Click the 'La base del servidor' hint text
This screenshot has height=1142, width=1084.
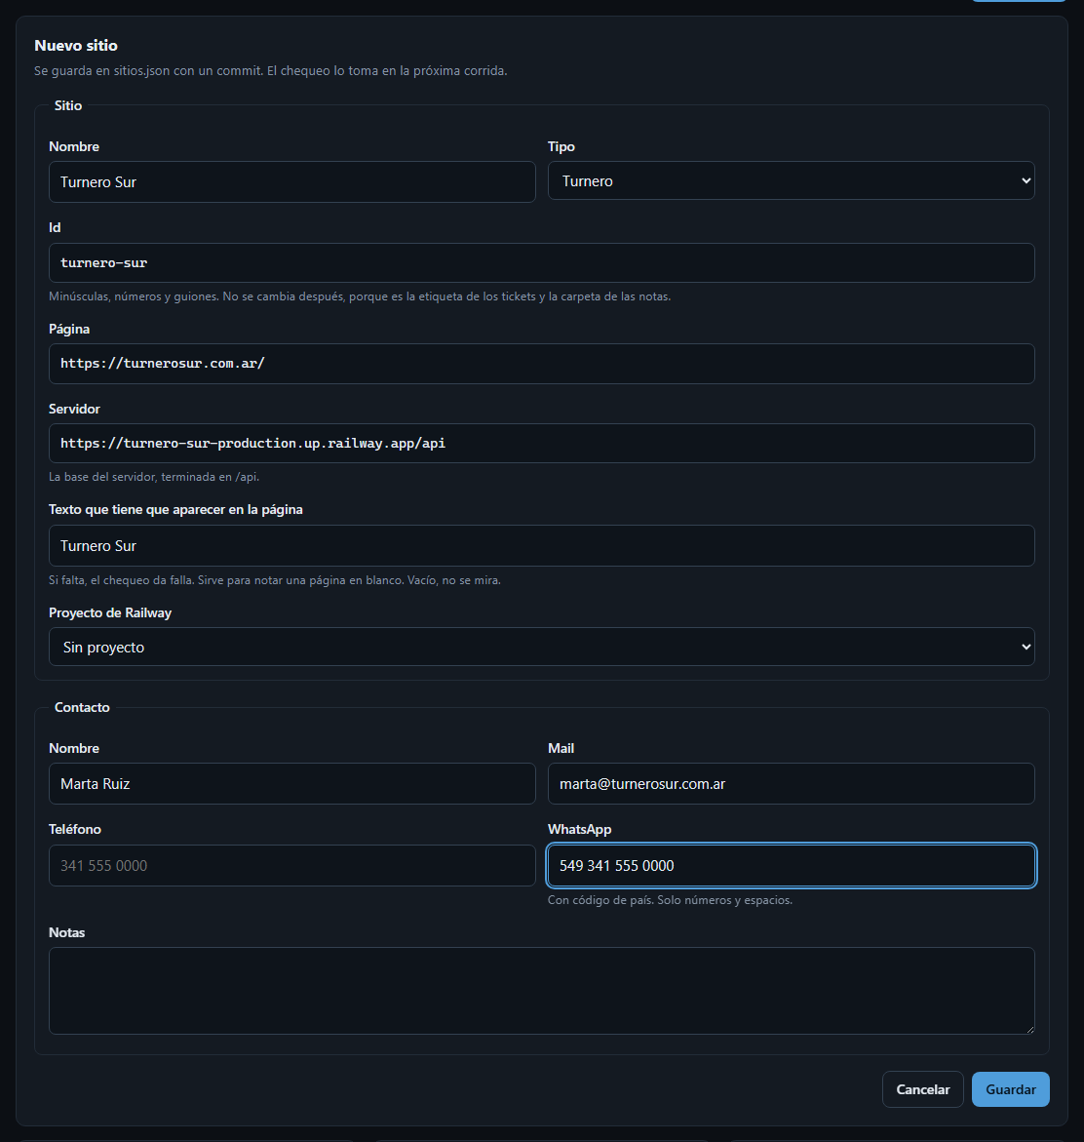(x=154, y=477)
